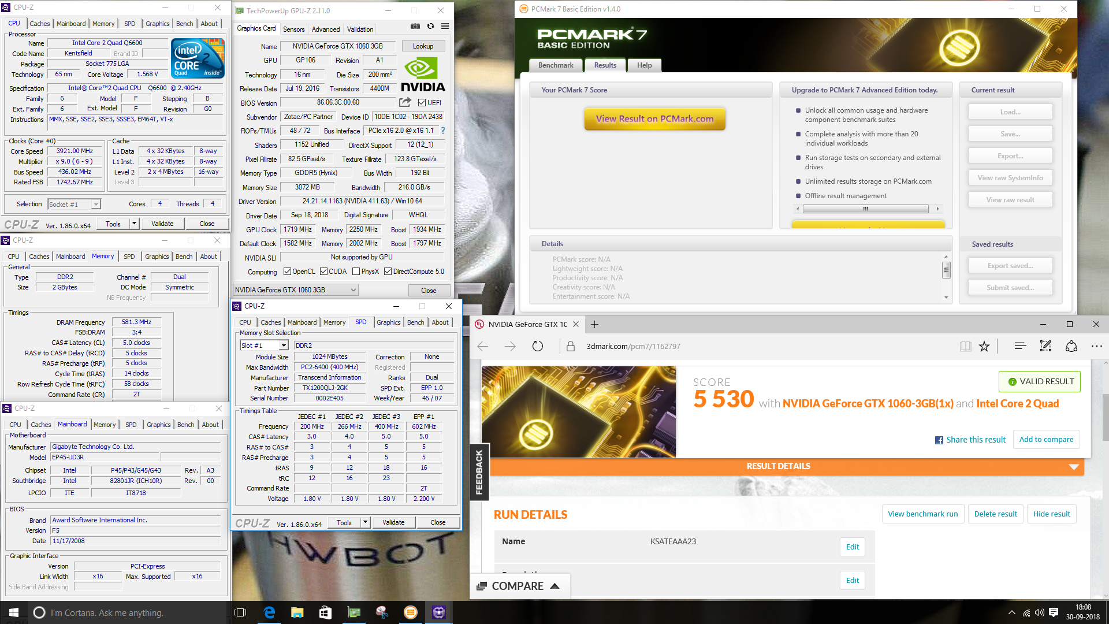Open Tools dropdown arrow in top CPU-Z
This screenshot has width=1109, height=624.
pyautogui.click(x=134, y=224)
